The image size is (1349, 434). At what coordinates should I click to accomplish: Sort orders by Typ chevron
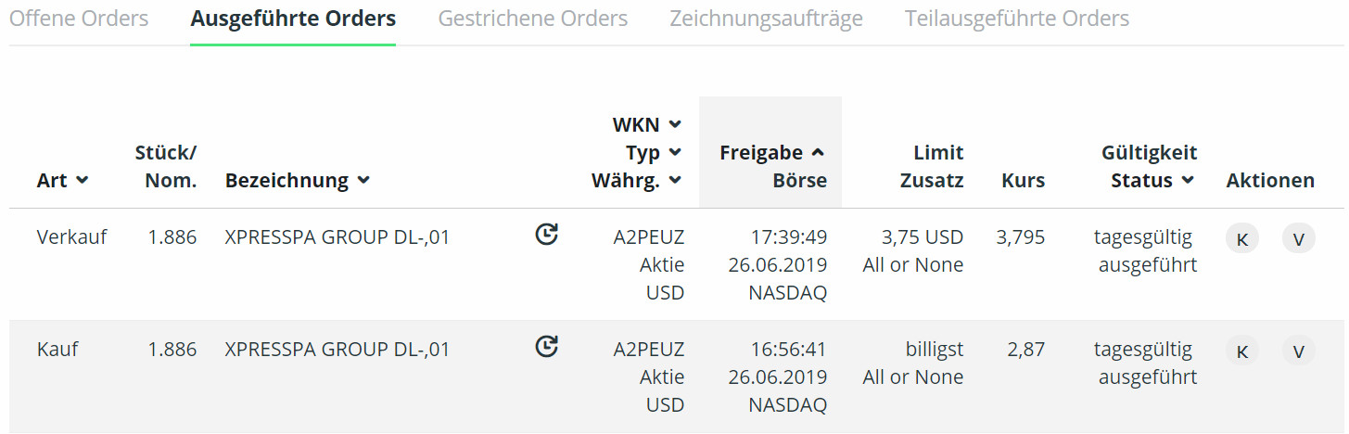[x=675, y=152]
